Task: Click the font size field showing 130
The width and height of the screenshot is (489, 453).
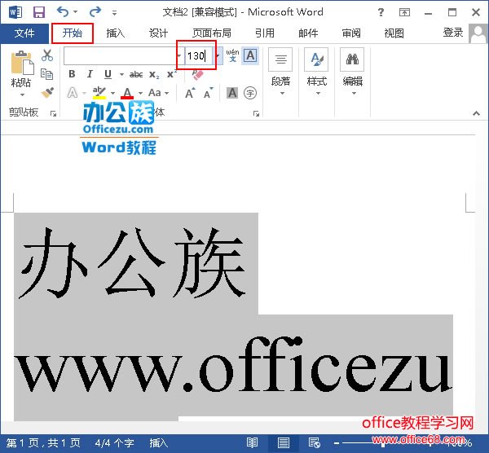Action: [199, 55]
